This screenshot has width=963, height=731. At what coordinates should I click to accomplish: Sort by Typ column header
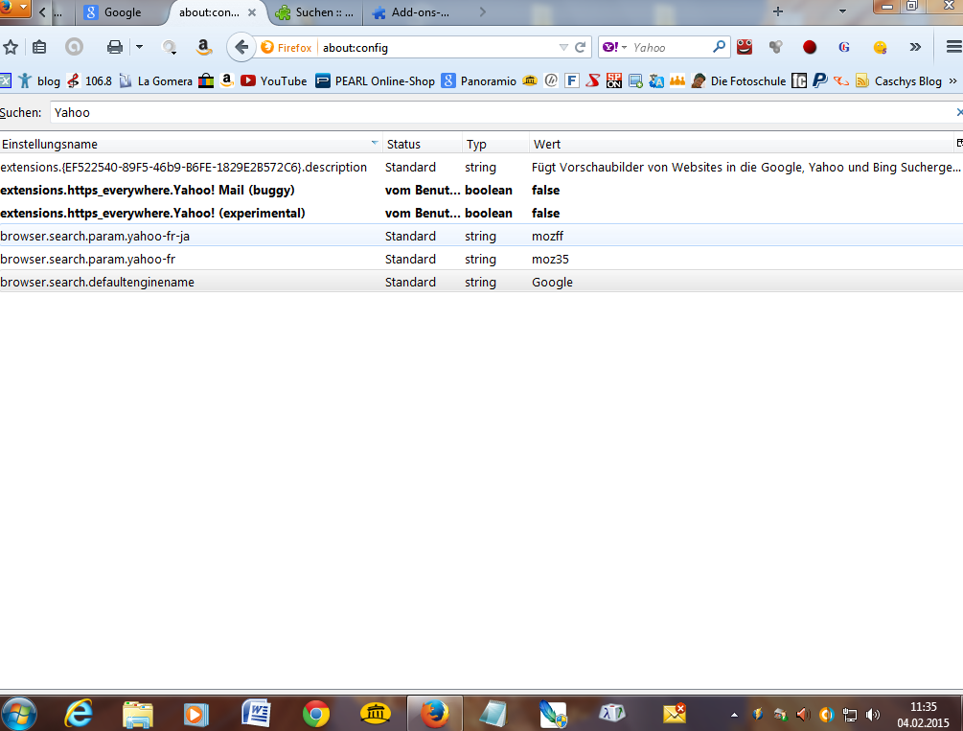pos(495,145)
